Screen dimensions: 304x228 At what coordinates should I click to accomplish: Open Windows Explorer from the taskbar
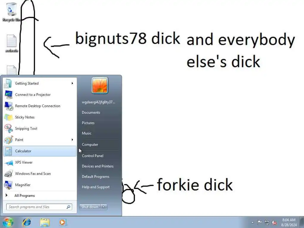click(45, 222)
